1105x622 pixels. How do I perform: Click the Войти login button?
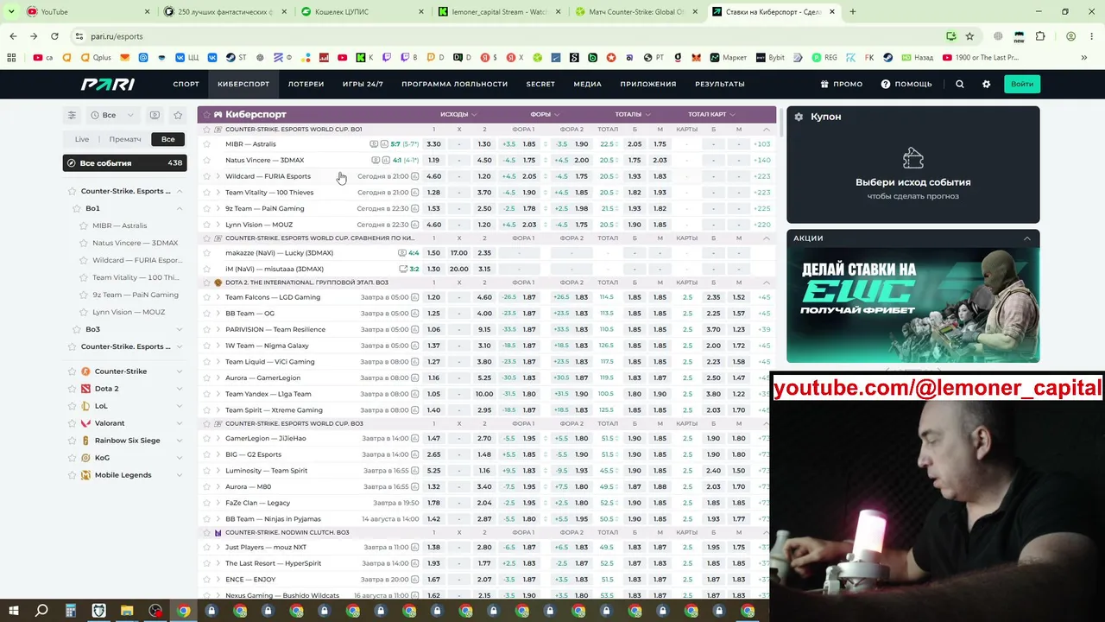click(1022, 84)
